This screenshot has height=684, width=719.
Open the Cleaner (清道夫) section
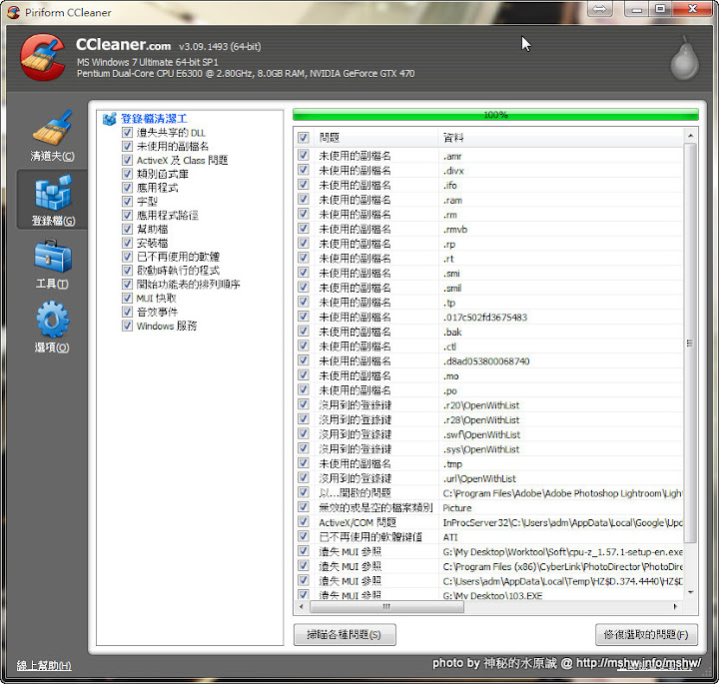point(52,136)
